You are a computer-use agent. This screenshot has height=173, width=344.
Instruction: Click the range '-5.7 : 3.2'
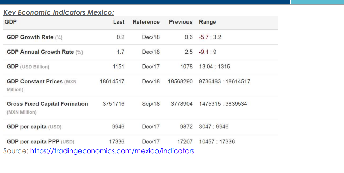pyautogui.click(x=210, y=37)
